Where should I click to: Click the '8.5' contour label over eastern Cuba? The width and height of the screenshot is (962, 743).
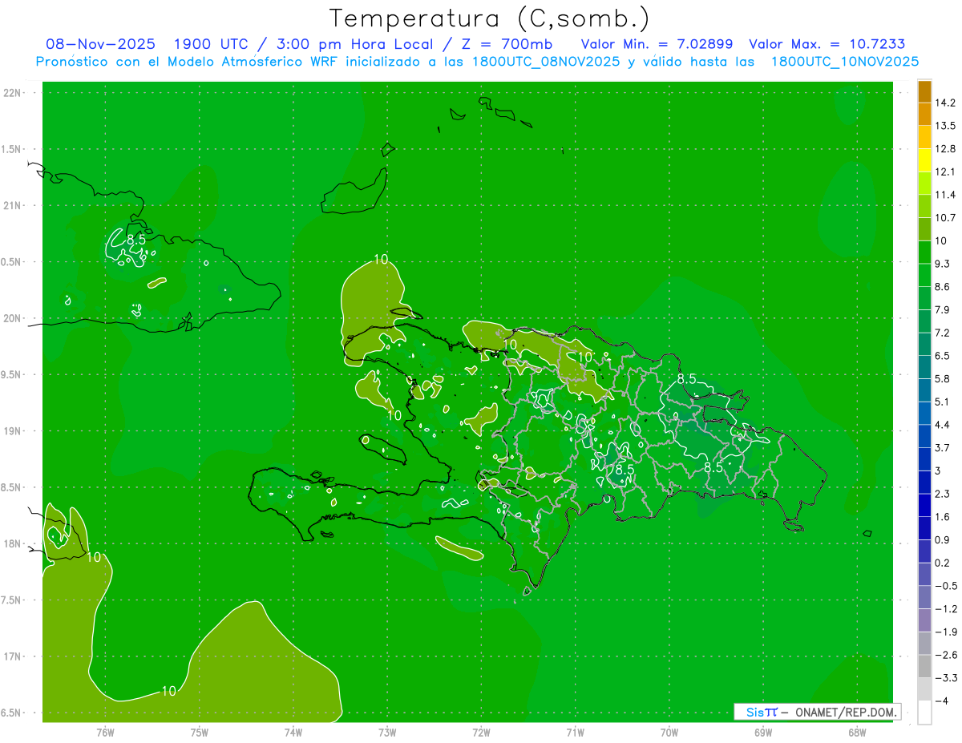136,239
